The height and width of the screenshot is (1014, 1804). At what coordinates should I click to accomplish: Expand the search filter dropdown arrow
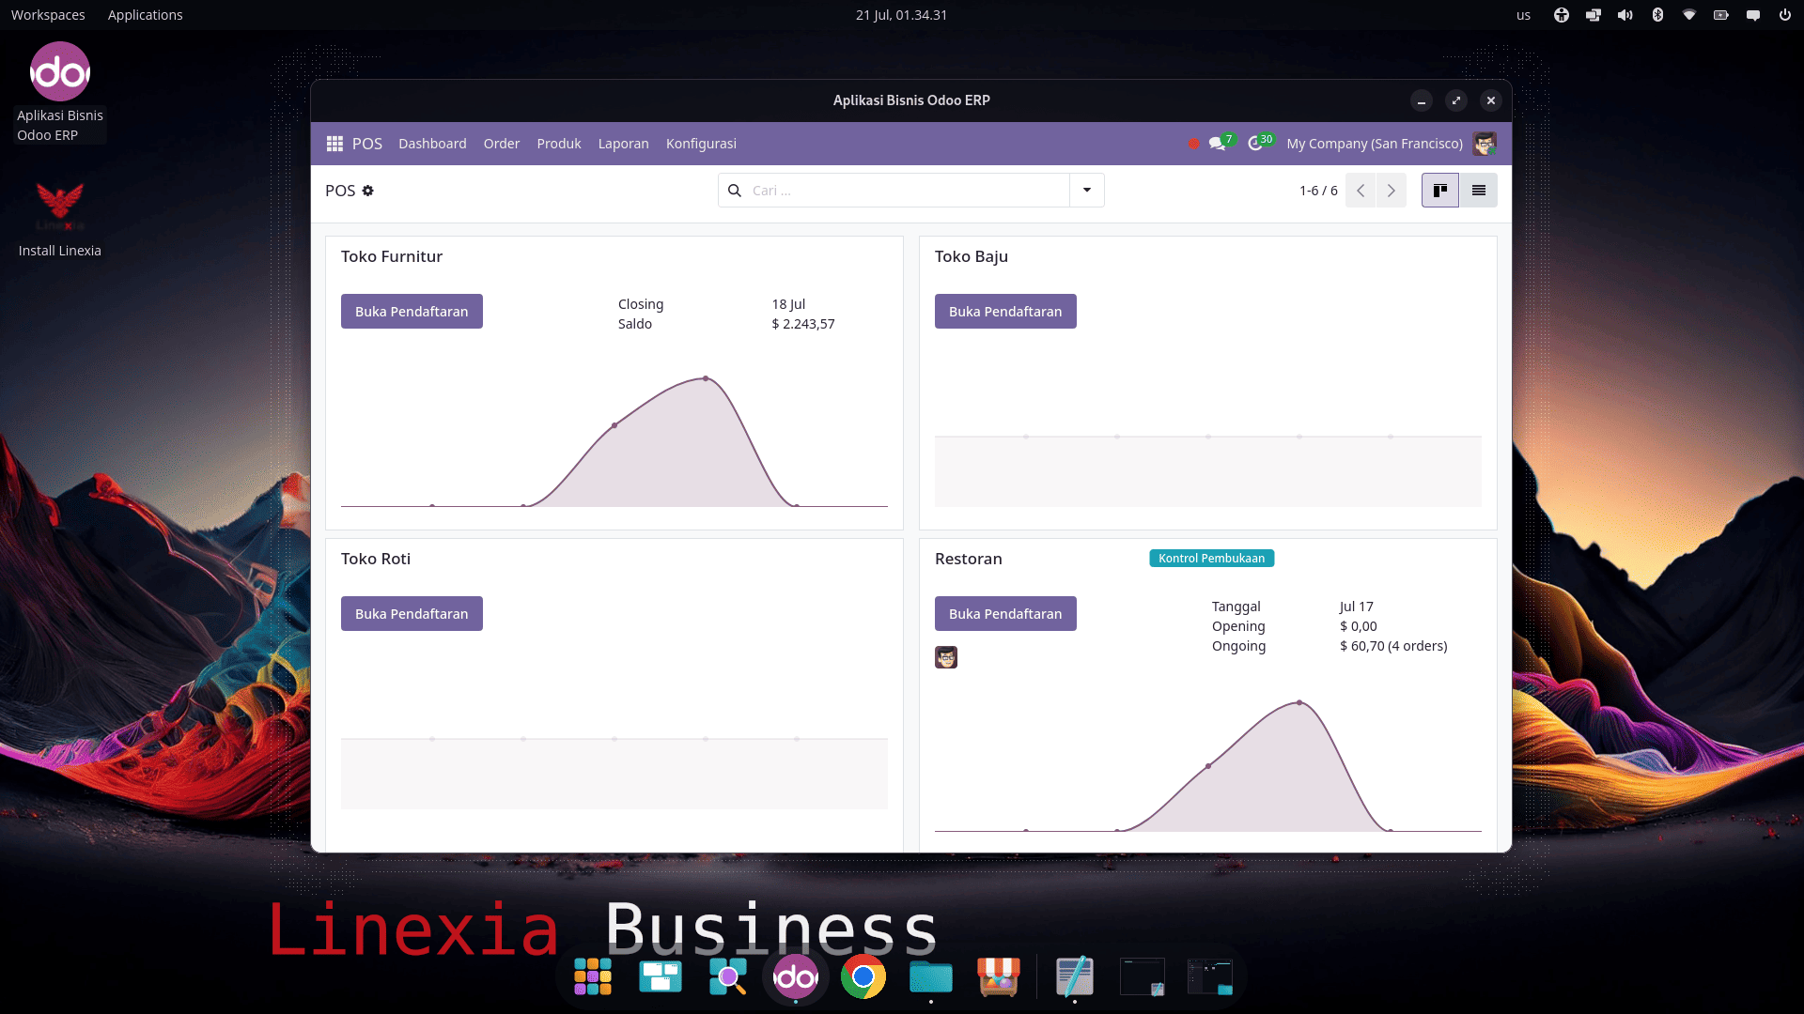coord(1087,191)
